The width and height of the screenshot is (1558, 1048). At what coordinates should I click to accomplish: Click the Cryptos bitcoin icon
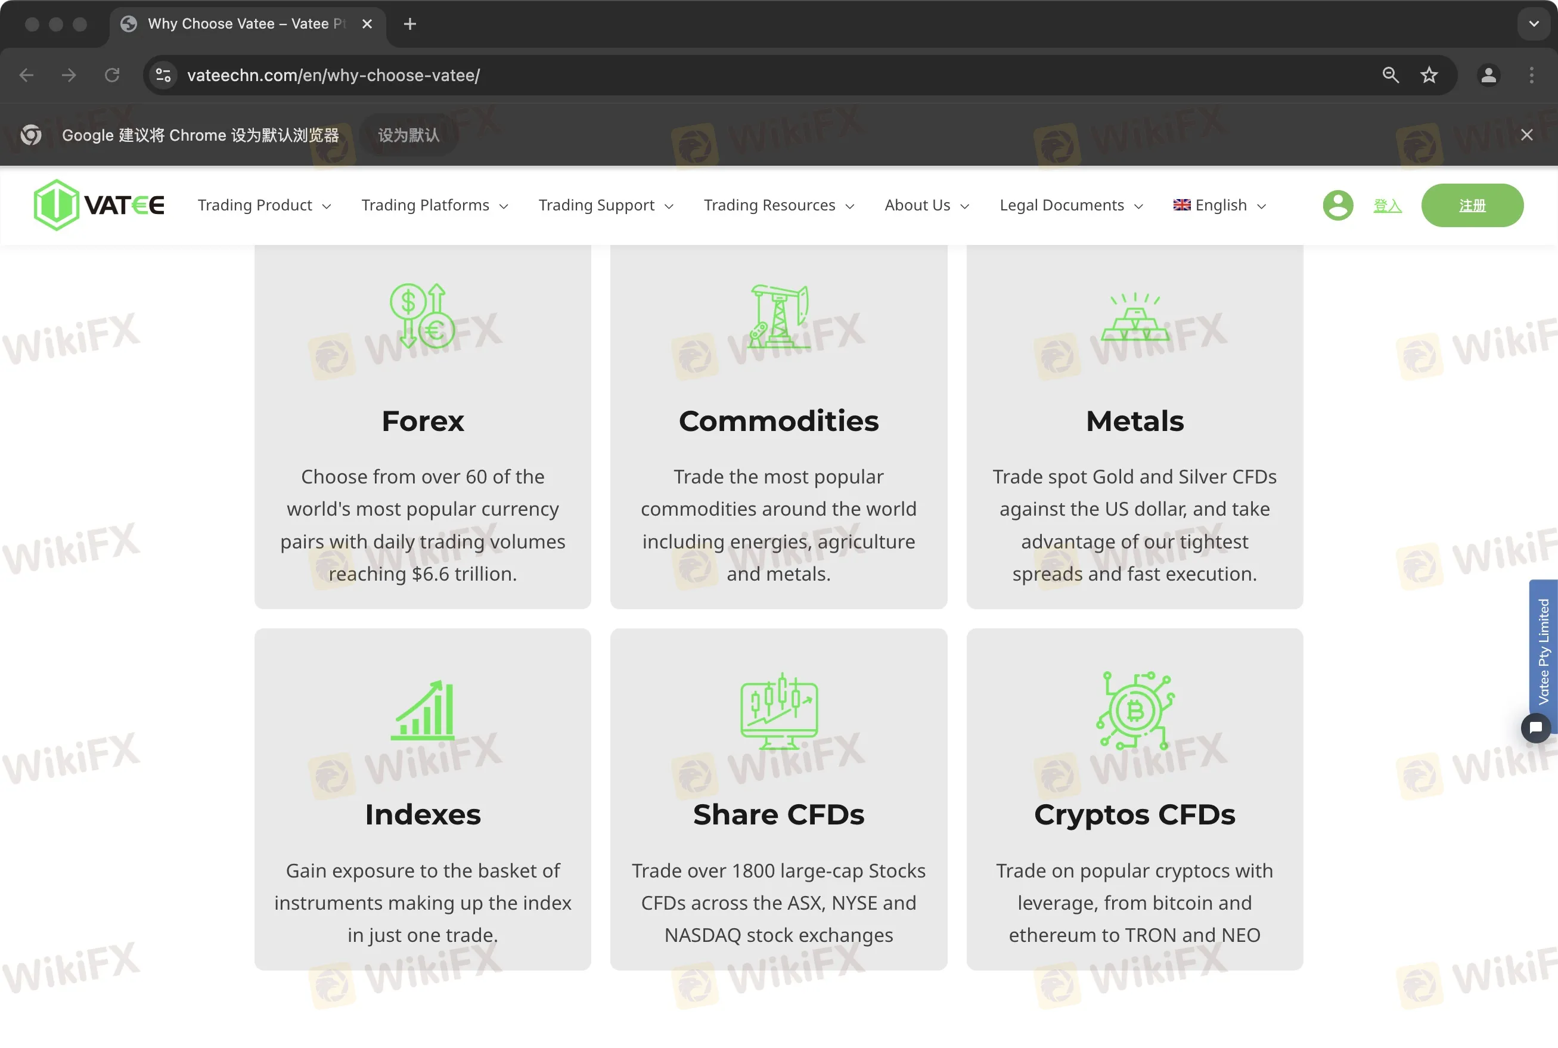point(1134,711)
